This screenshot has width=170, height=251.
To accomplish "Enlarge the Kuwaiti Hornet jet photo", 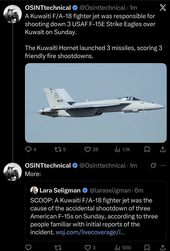I will coord(96,103).
